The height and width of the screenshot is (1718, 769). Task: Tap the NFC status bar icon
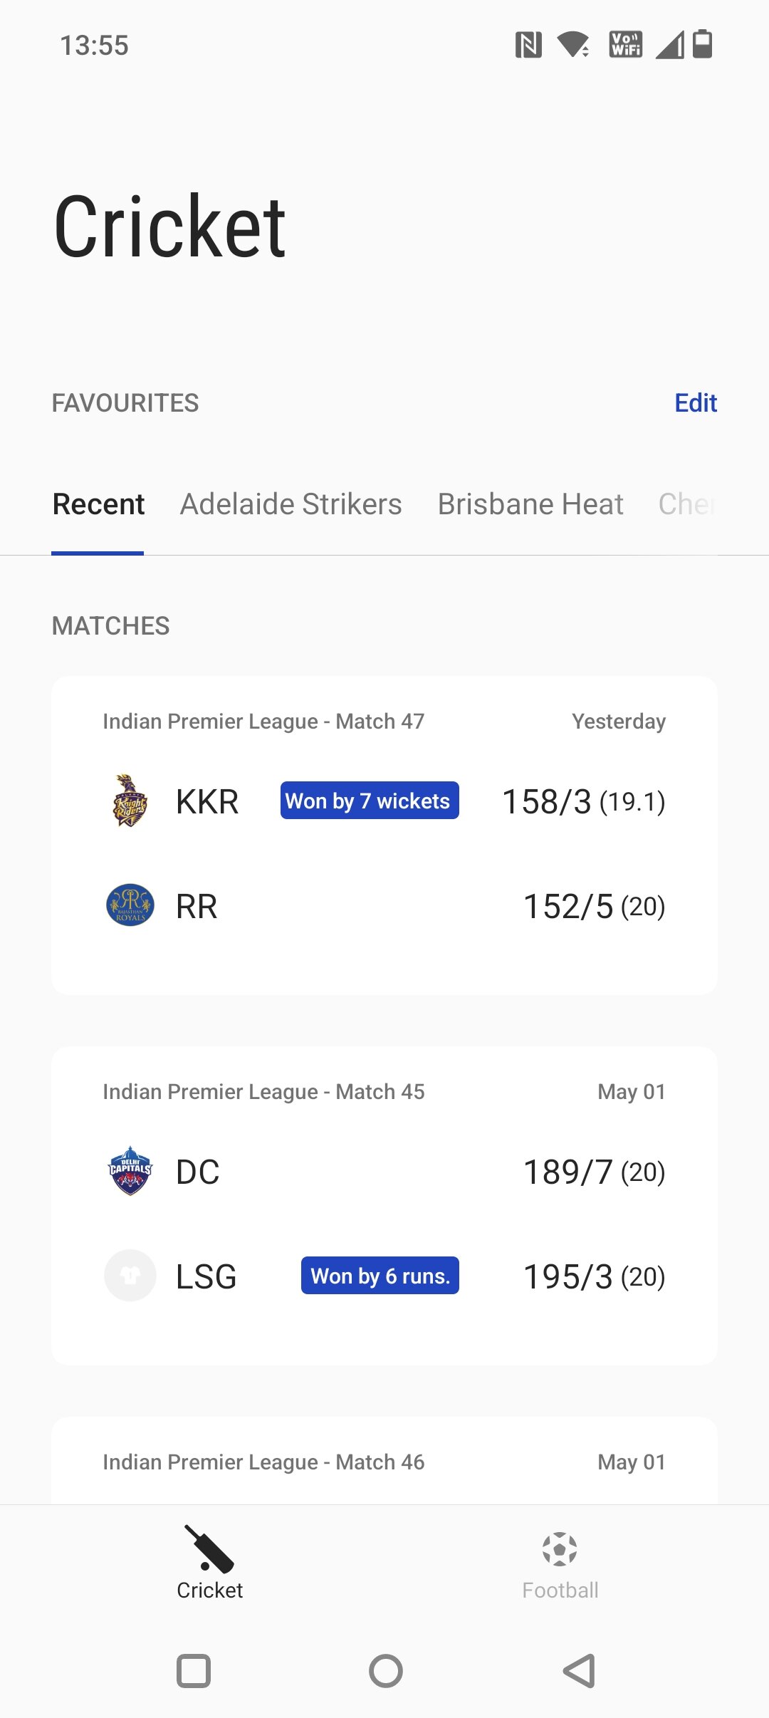(528, 45)
